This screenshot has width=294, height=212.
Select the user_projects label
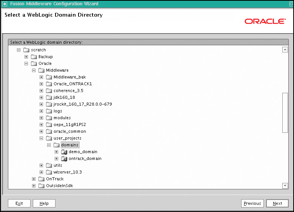[x=67, y=138]
